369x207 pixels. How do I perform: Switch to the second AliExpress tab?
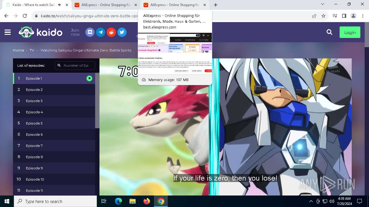tap(105, 5)
